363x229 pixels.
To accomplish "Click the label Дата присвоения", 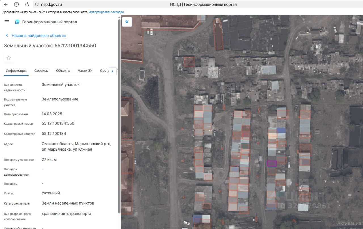I will coord(16,114).
